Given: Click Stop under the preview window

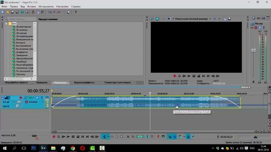Looking at the screenshot, I should click(199, 76).
